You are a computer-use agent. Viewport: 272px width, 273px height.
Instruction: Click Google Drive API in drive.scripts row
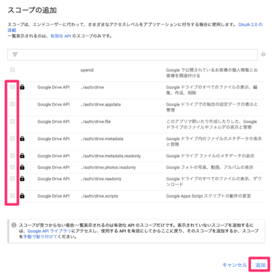tap(54, 196)
